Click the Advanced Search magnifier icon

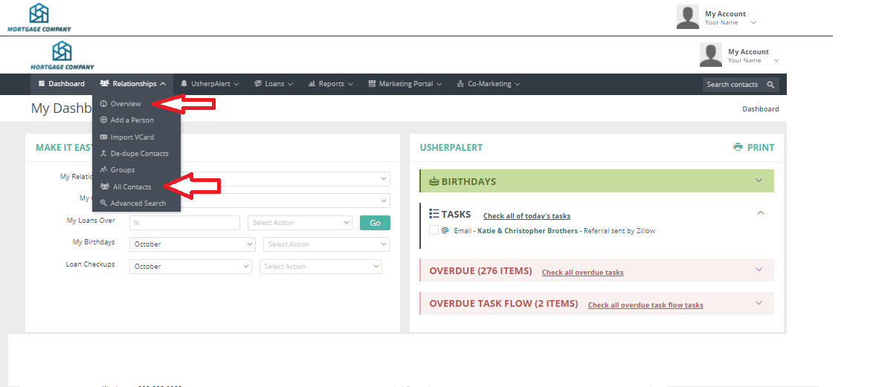(103, 203)
